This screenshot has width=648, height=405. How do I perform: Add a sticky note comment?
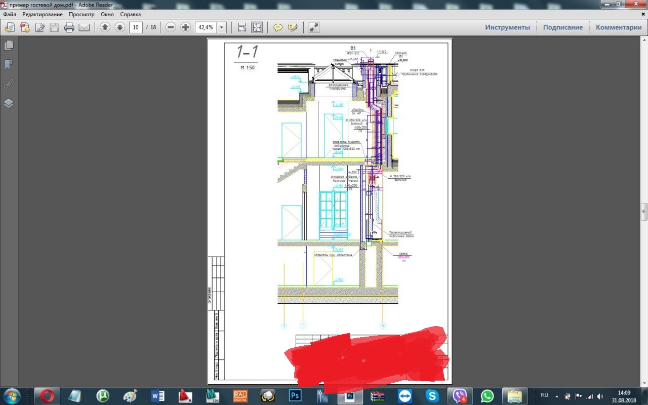point(278,27)
